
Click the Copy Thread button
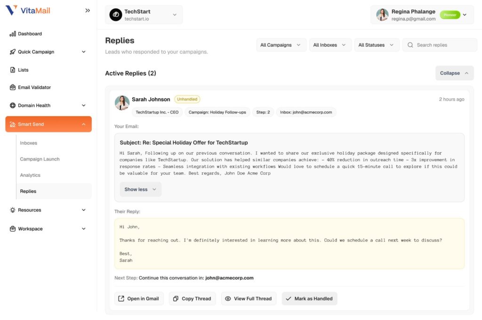tap(192, 298)
